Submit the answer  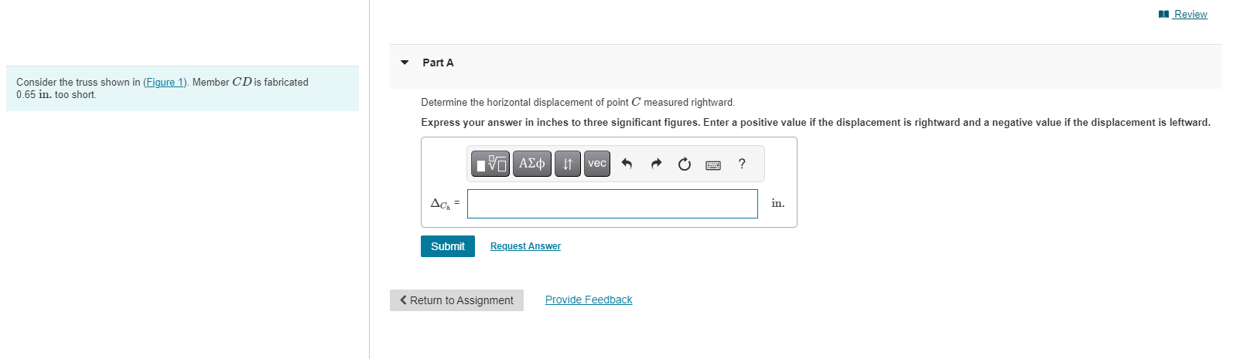pos(447,246)
